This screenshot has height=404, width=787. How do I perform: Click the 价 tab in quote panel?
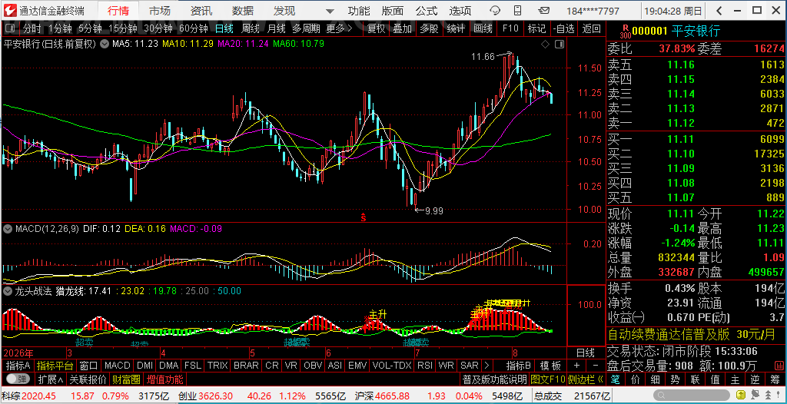636,379
